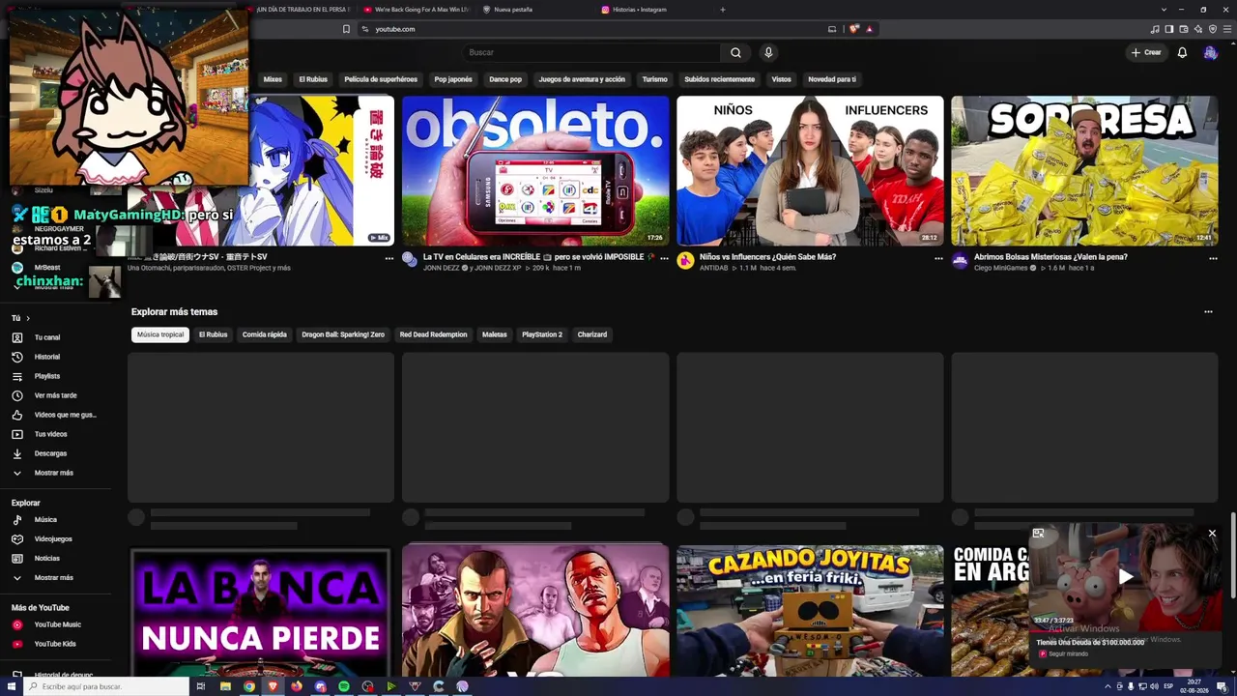Launch Spotify from the taskbar
The image size is (1237, 696).
pos(344,686)
